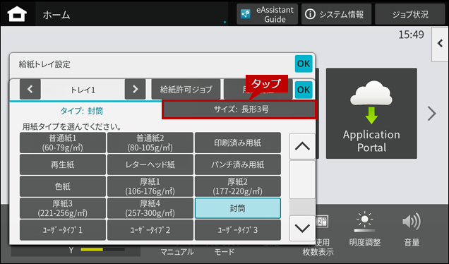Select 厚紙2 (177-220g/㎡)

coord(238,186)
